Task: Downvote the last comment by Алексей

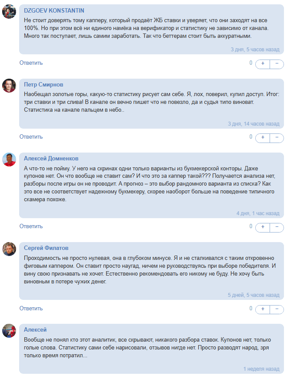Action: pos(277,377)
